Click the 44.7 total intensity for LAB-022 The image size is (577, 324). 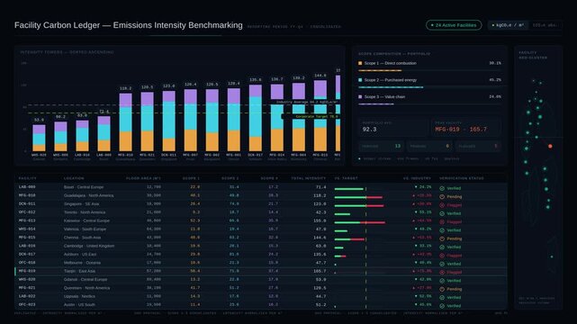point(320,296)
